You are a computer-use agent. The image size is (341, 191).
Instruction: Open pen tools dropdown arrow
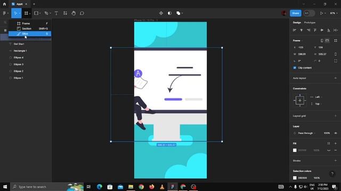pos(50,13)
